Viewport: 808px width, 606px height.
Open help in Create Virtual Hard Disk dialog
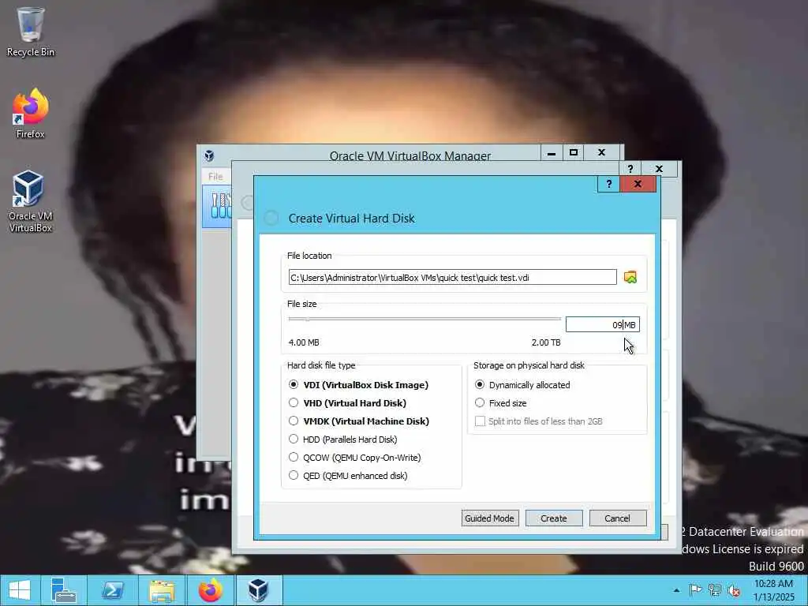[x=608, y=184]
